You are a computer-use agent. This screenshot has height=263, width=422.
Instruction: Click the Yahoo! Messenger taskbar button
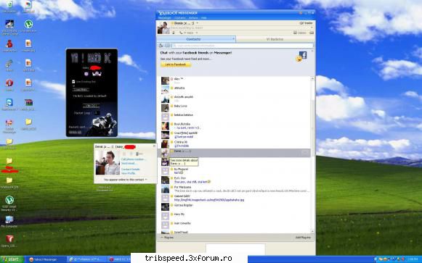coord(46,259)
